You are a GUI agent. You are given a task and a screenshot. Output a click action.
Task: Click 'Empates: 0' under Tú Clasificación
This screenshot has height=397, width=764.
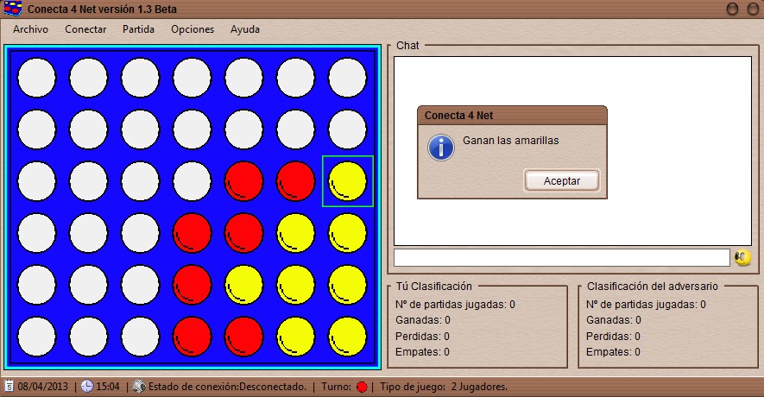point(422,352)
